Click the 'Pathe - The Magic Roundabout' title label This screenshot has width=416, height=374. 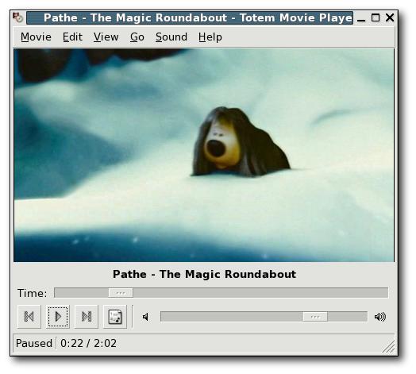tap(204, 274)
